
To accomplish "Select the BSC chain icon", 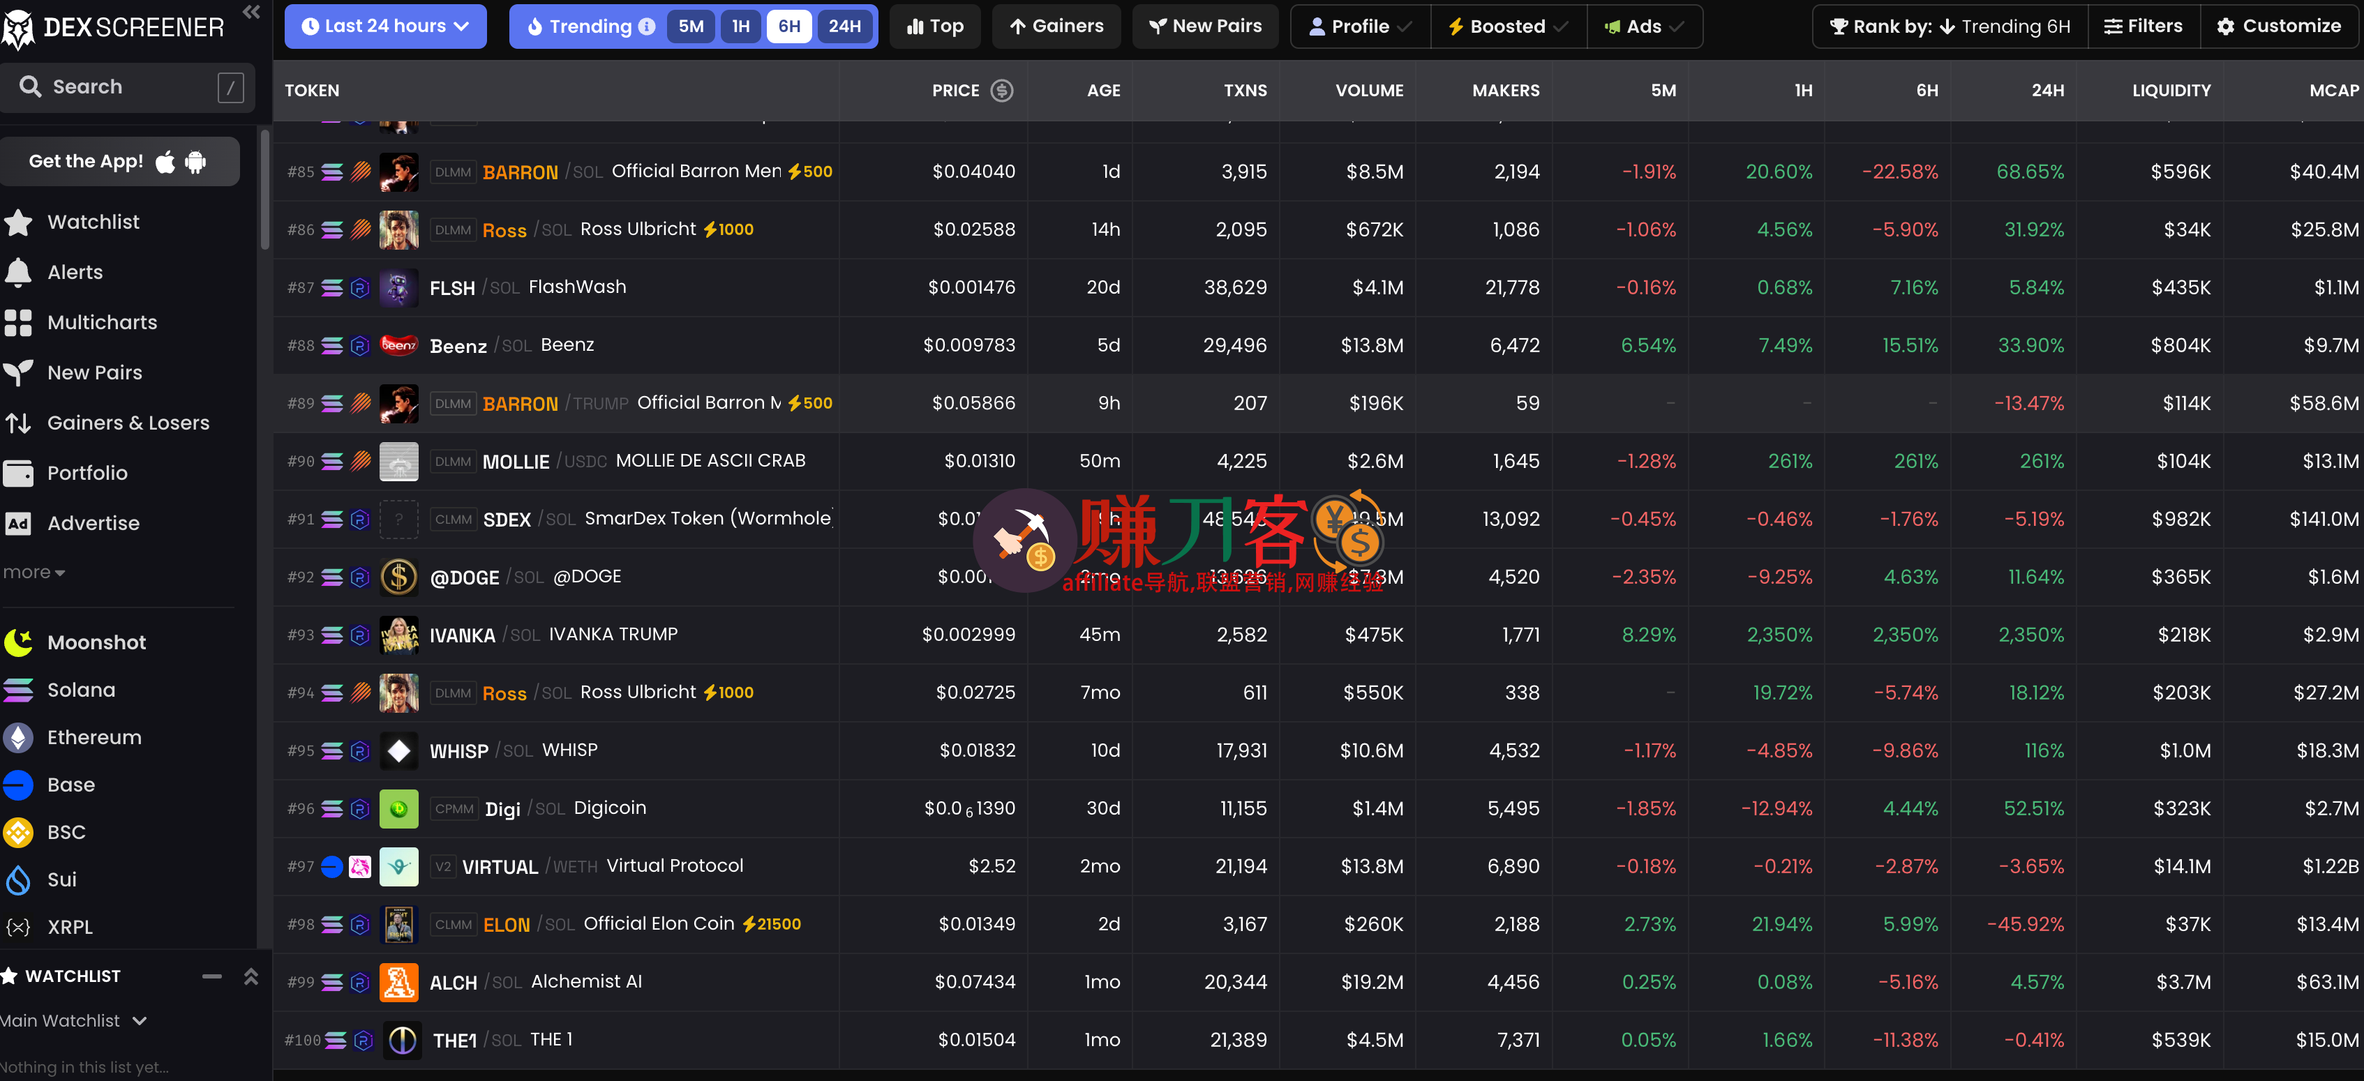I will click(x=18, y=833).
